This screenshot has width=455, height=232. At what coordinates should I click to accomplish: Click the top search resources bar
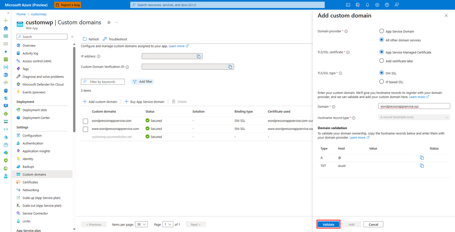(228, 5)
